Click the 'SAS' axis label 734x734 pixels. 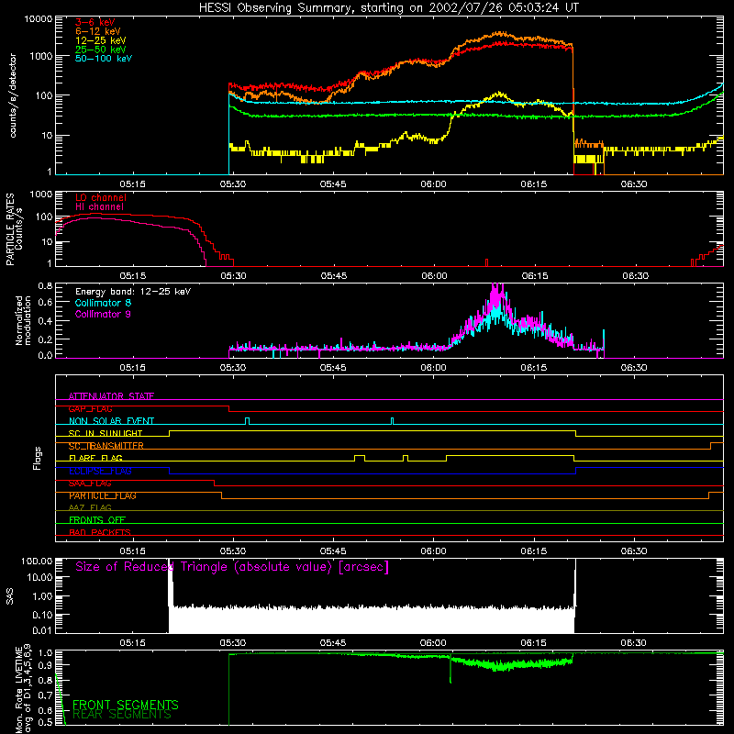(x=10, y=595)
